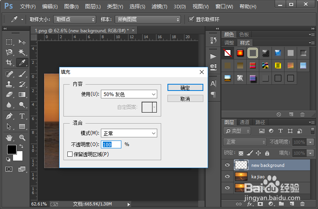Open the Paragraph panel icon
The width and height of the screenshot is (318, 209).
[x=213, y=94]
